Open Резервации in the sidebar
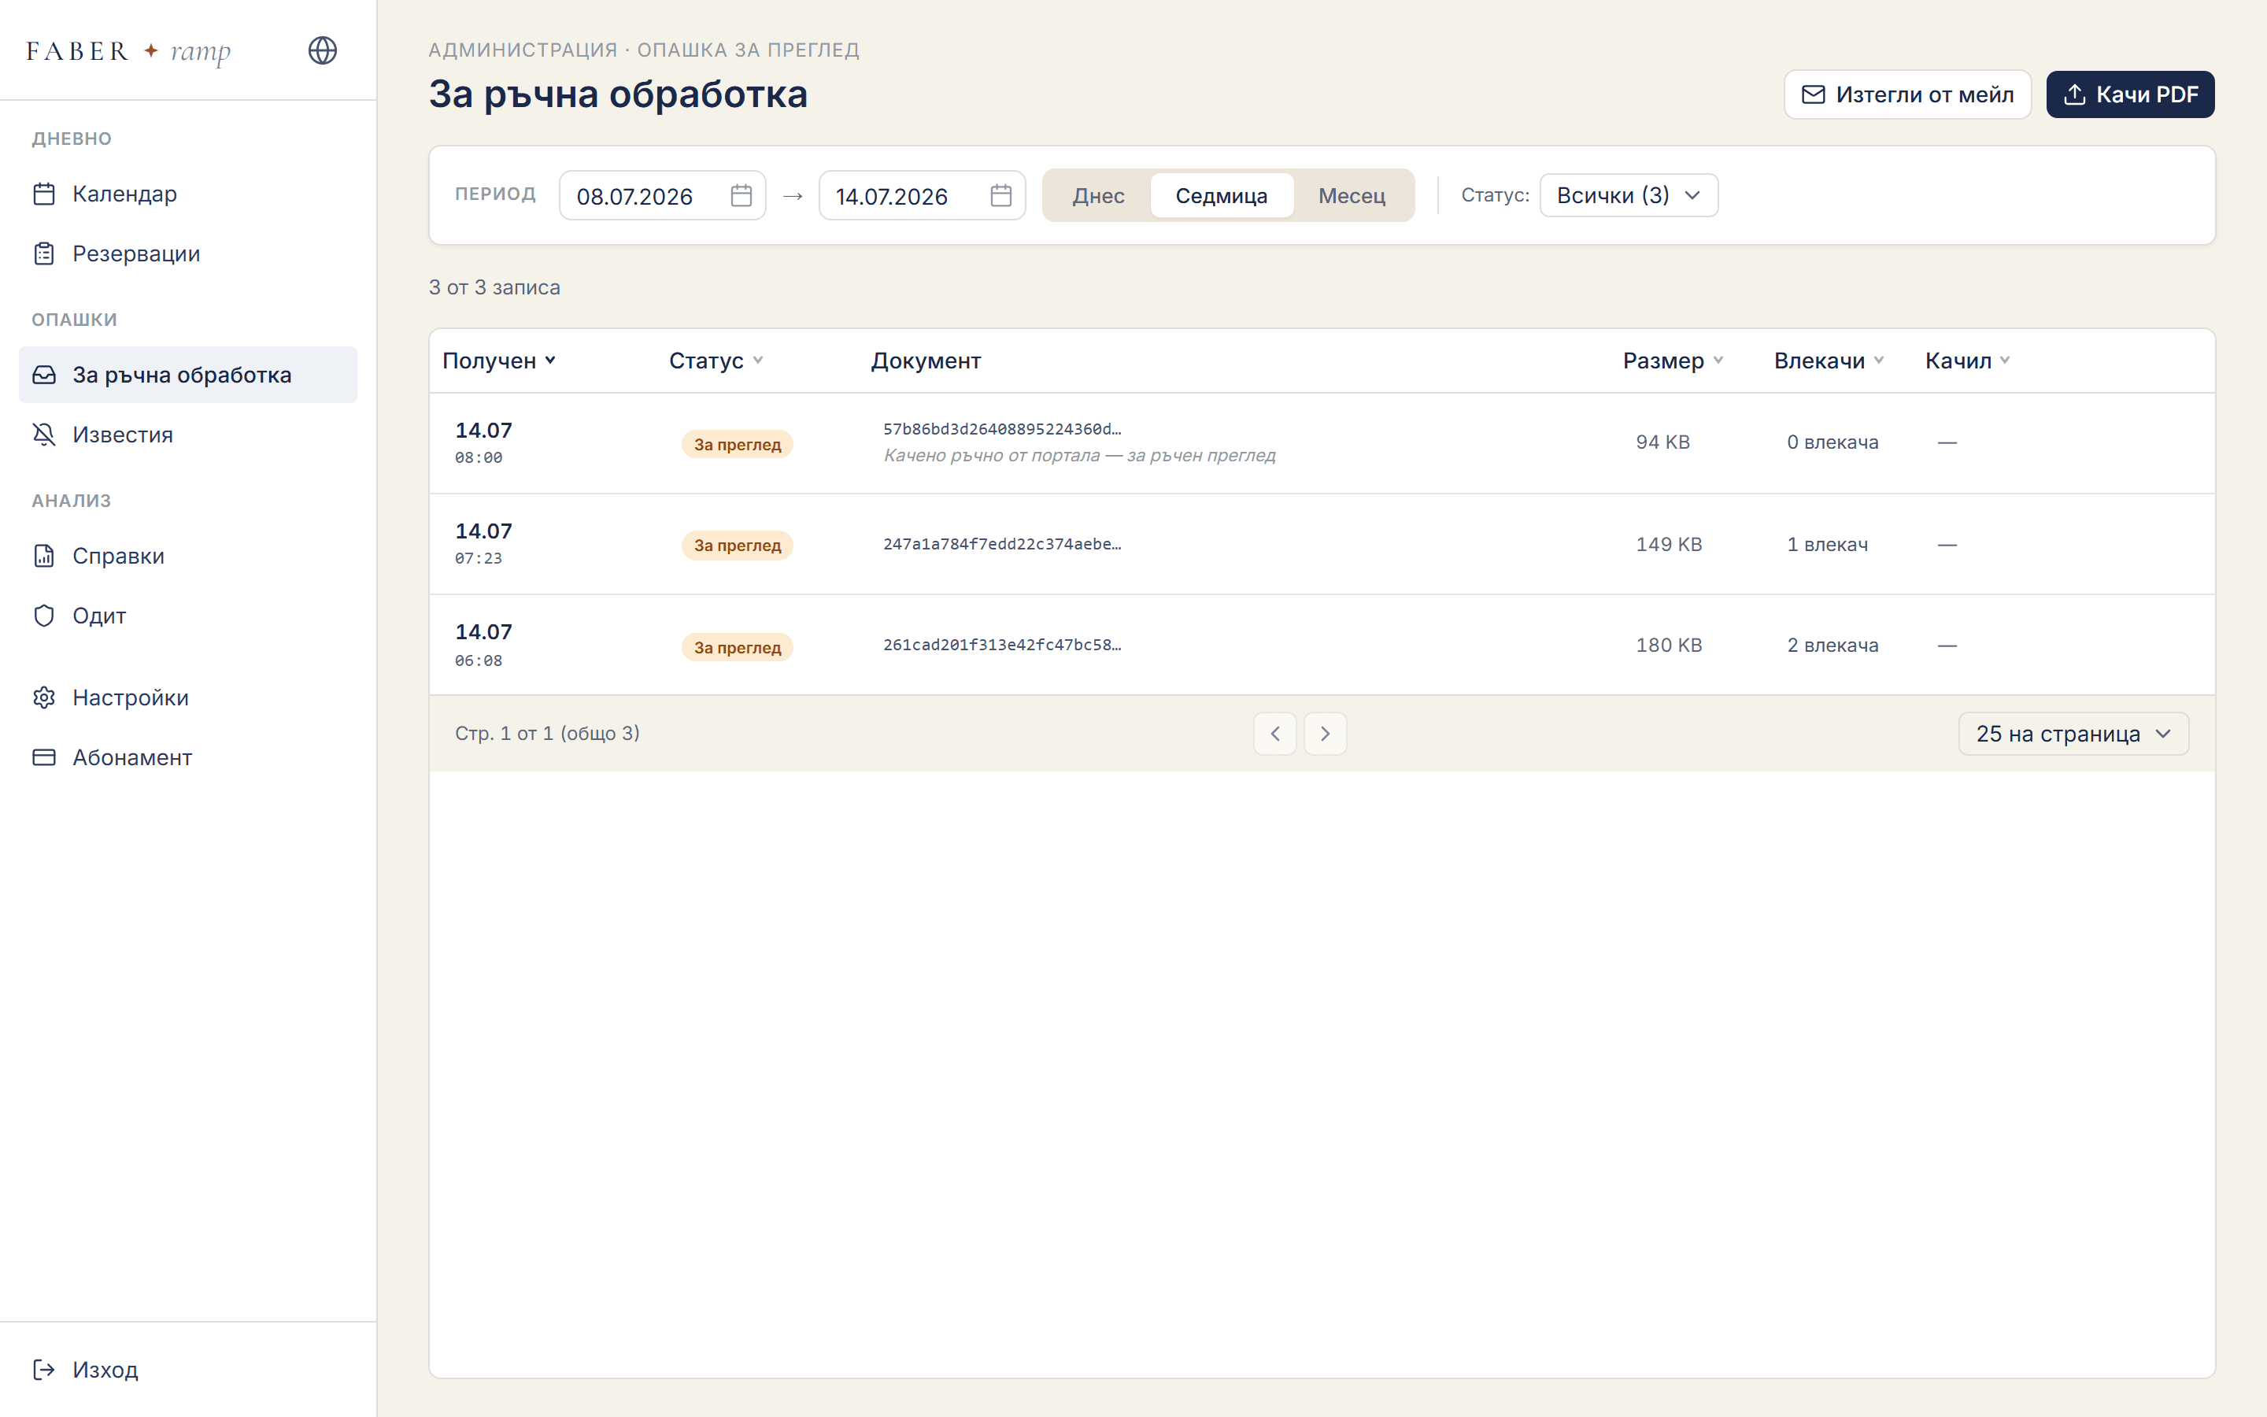The height and width of the screenshot is (1417, 2267). click(187, 254)
